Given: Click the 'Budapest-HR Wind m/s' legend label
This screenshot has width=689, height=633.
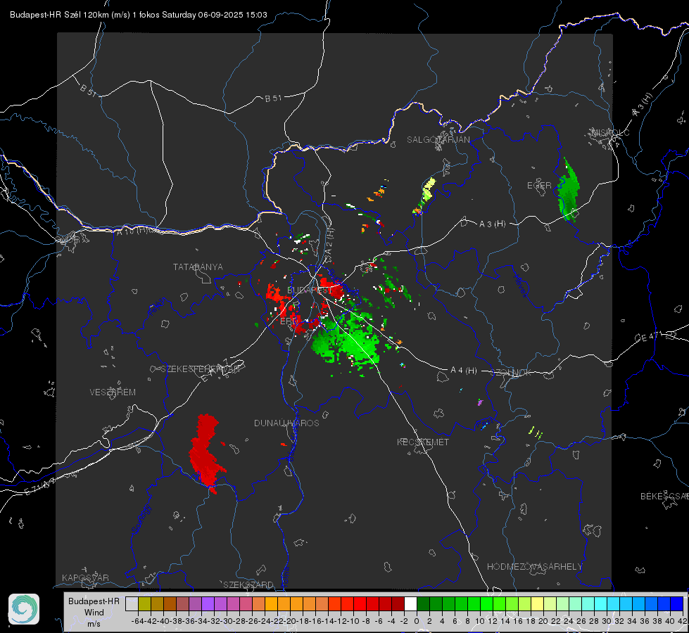Looking at the screenshot, I should (94, 612).
